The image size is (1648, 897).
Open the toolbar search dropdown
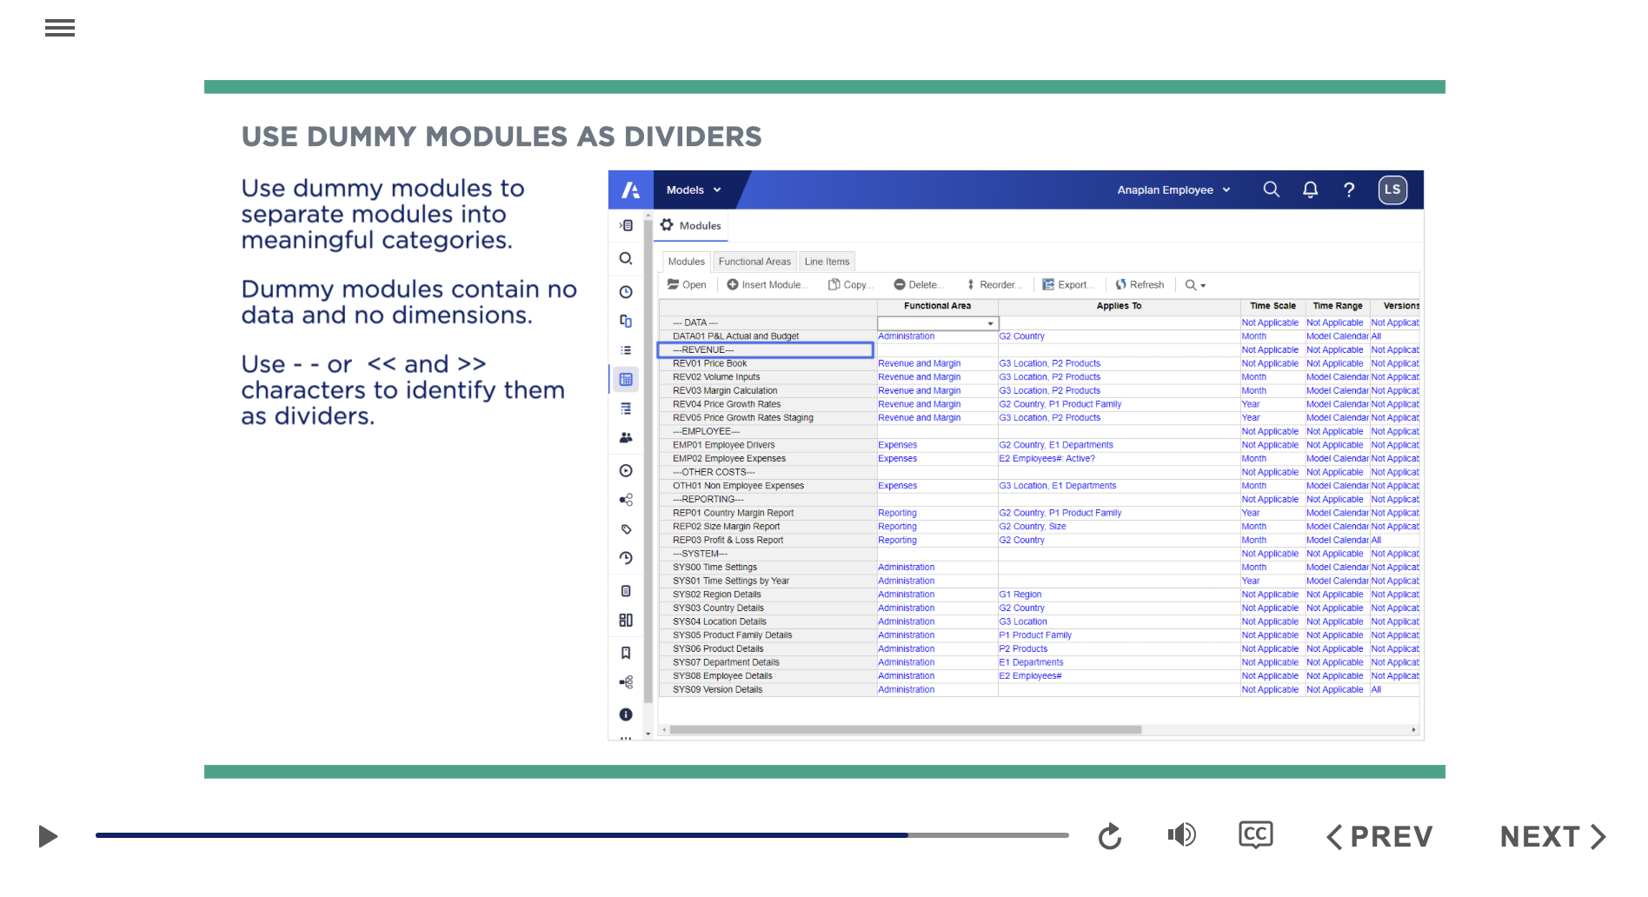coord(1196,285)
